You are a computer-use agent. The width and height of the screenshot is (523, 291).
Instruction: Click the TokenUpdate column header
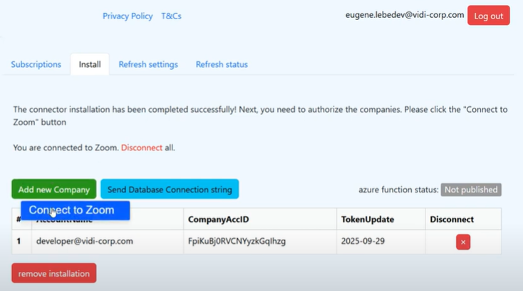[367, 219]
